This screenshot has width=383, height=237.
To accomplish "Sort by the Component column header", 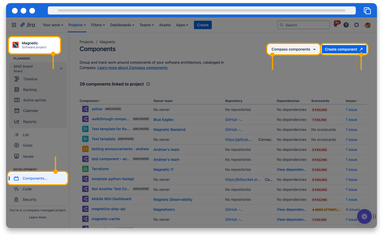I will point(90,101).
